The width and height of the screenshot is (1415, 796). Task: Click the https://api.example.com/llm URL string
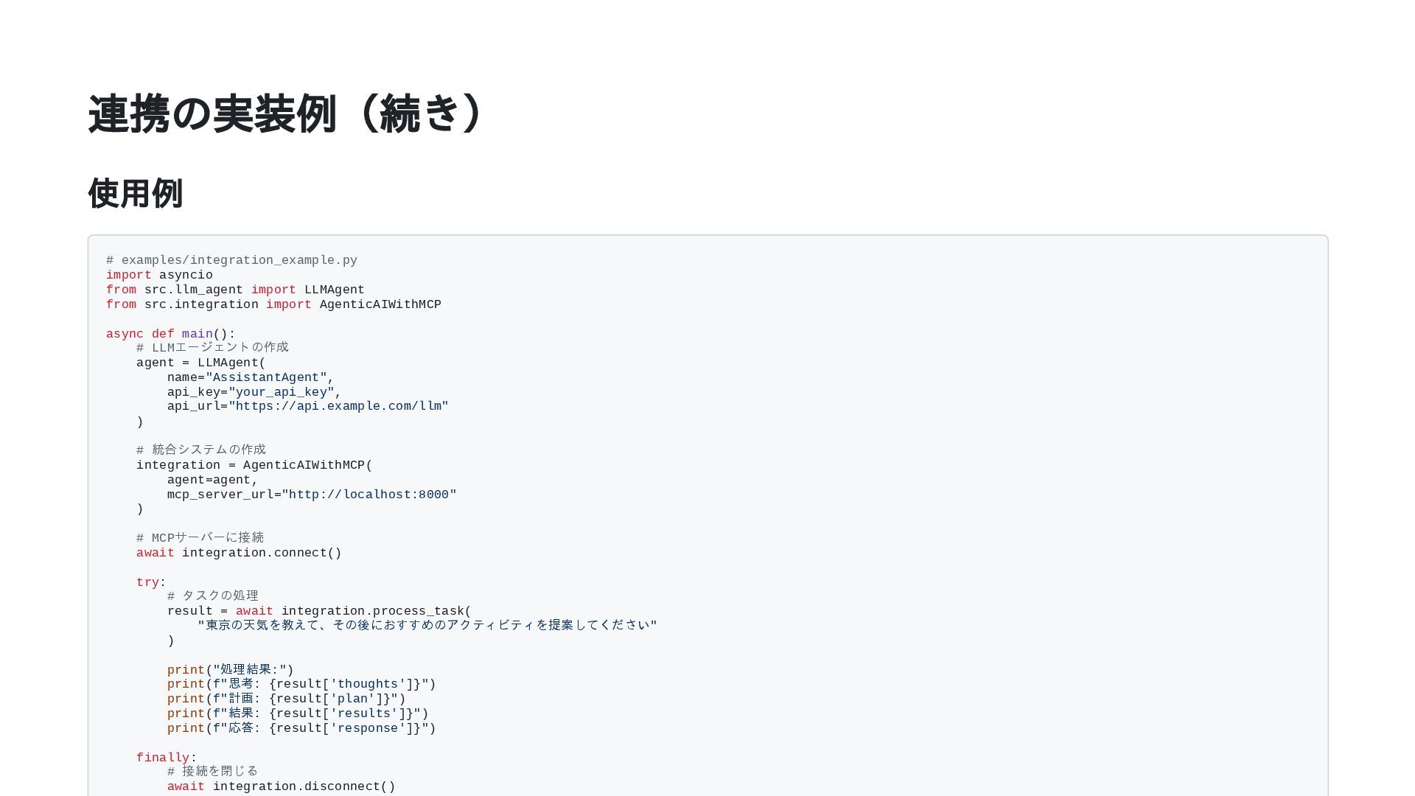tap(338, 406)
